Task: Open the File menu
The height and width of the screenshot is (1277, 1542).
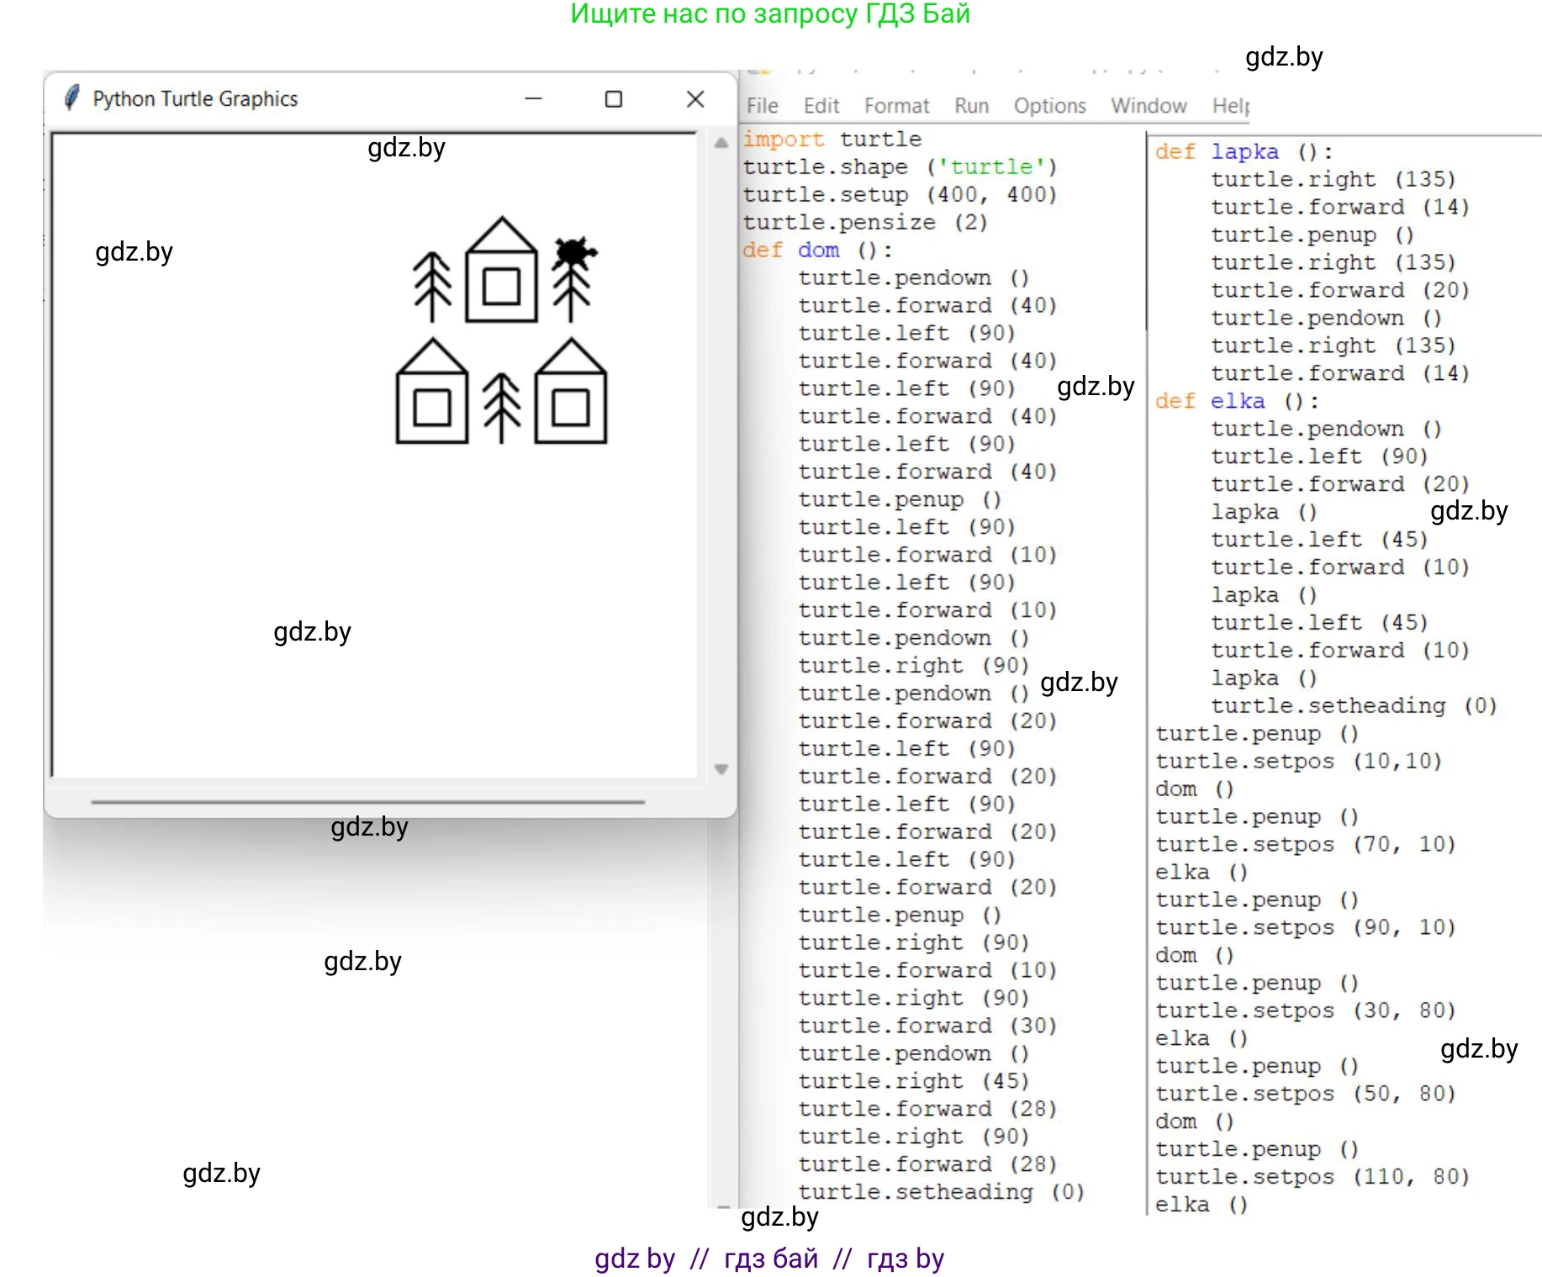Action: [762, 106]
